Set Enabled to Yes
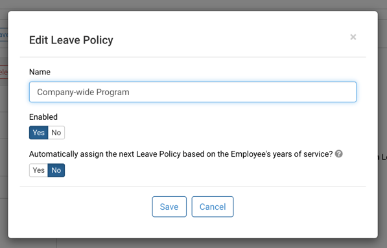 click(38, 133)
